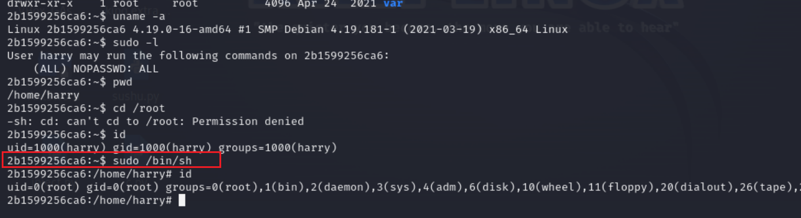The width and height of the screenshot is (801, 218).
Task: Click the '/home/harry' pwd output
Action: [43, 95]
